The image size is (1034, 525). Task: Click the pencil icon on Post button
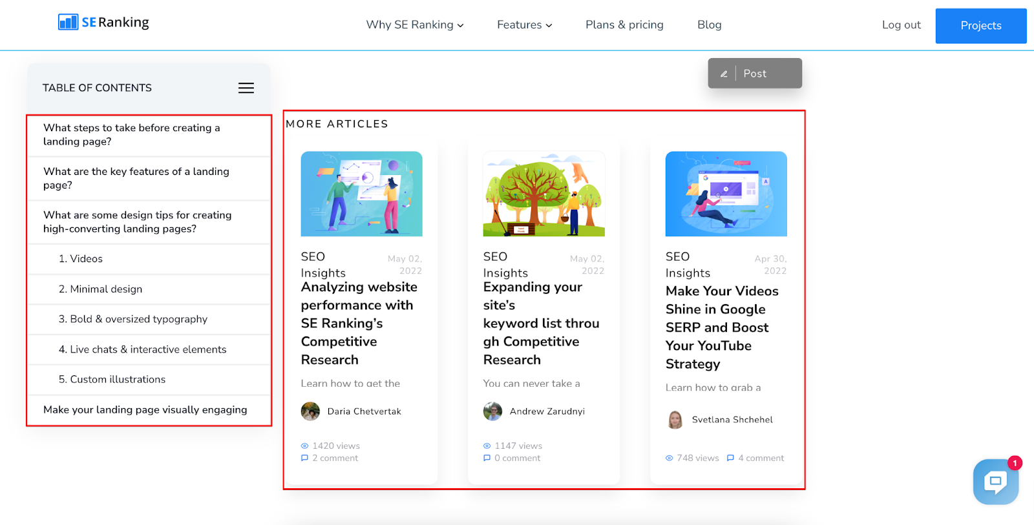(x=724, y=74)
